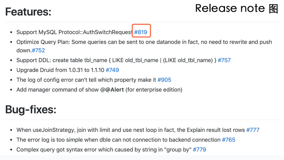Viewport: 284px width, 160px height.
Task: Click the Complex query syntax error text
Action: 104,149
